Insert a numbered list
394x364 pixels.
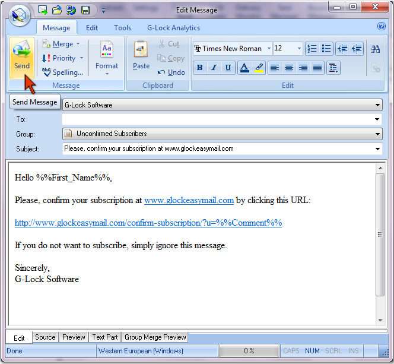312,49
